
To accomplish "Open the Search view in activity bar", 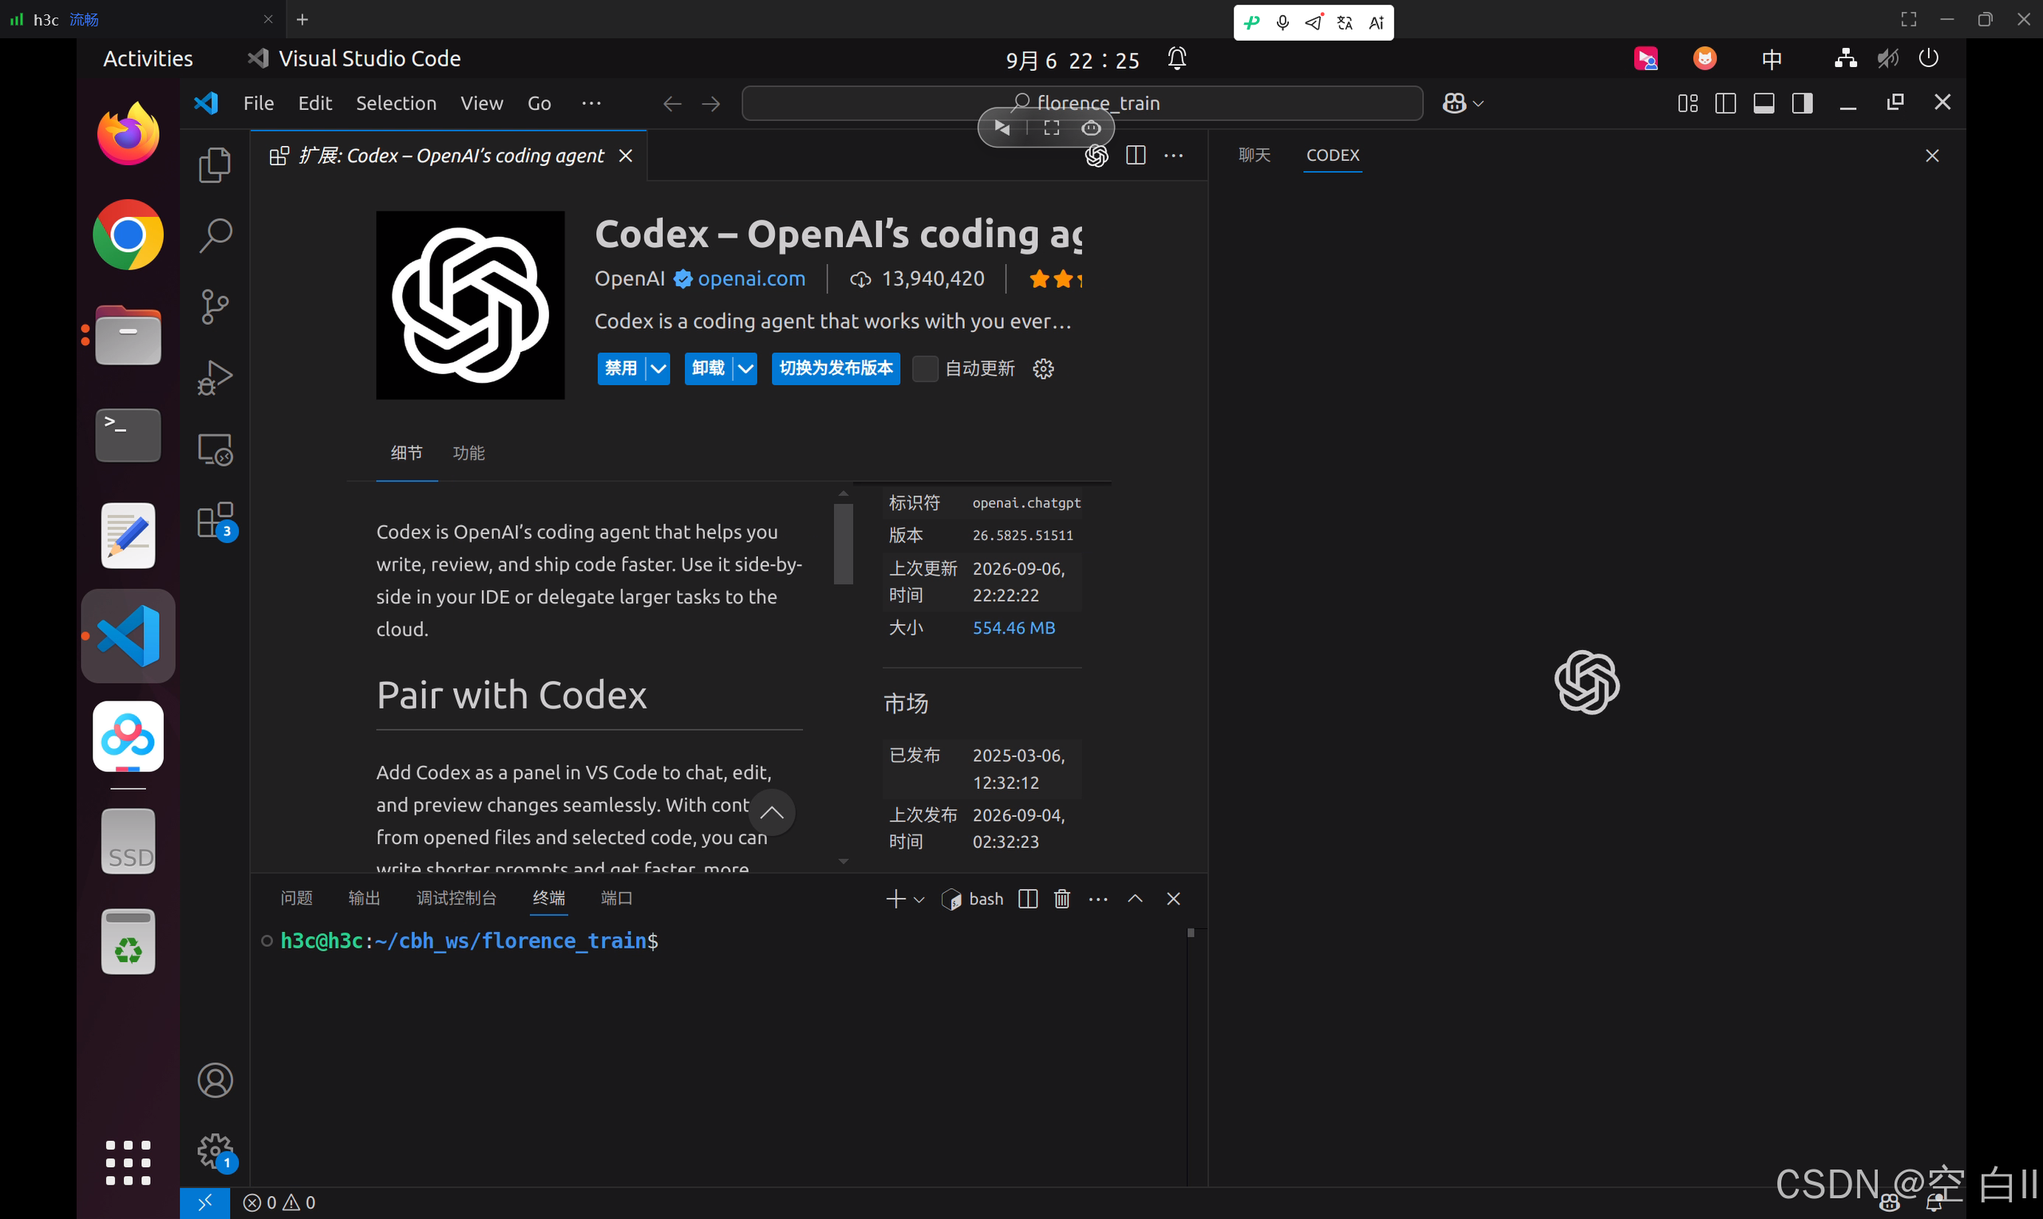I will (x=215, y=236).
